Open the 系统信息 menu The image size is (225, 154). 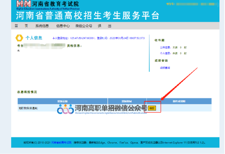pos(42,26)
